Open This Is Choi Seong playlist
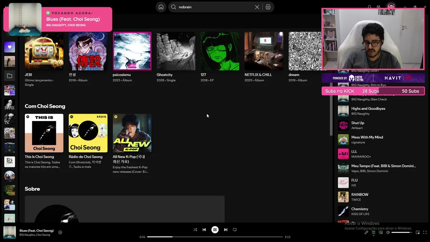Image resolution: width=430 pixels, height=242 pixels. coord(44,133)
